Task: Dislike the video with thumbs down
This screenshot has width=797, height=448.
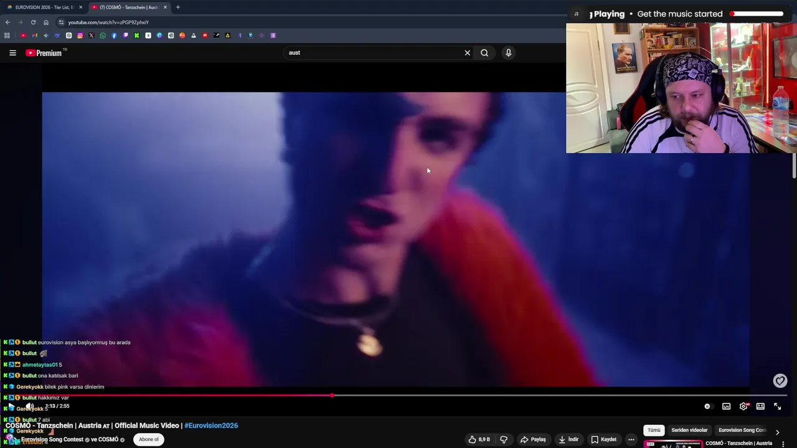Action: pyautogui.click(x=504, y=439)
